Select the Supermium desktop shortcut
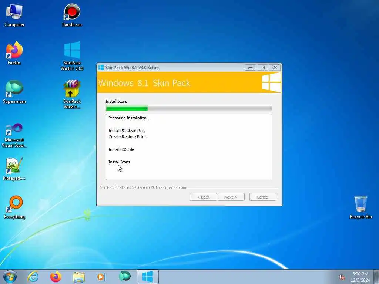379x284 pixels. pyautogui.click(x=14, y=92)
